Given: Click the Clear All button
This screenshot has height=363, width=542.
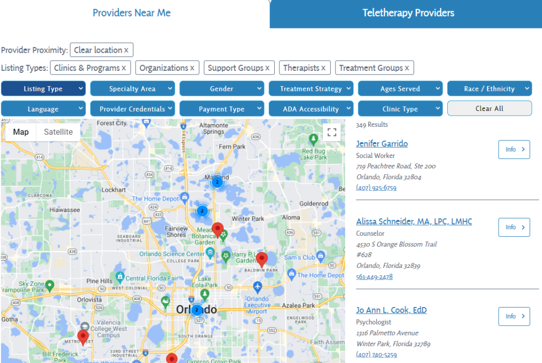Looking at the screenshot, I should point(489,108).
